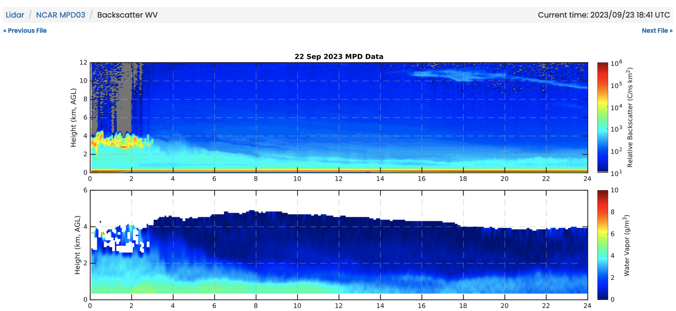Click the Water Vapor (g/m³) axis label
The image size is (676, 311).
627,245
